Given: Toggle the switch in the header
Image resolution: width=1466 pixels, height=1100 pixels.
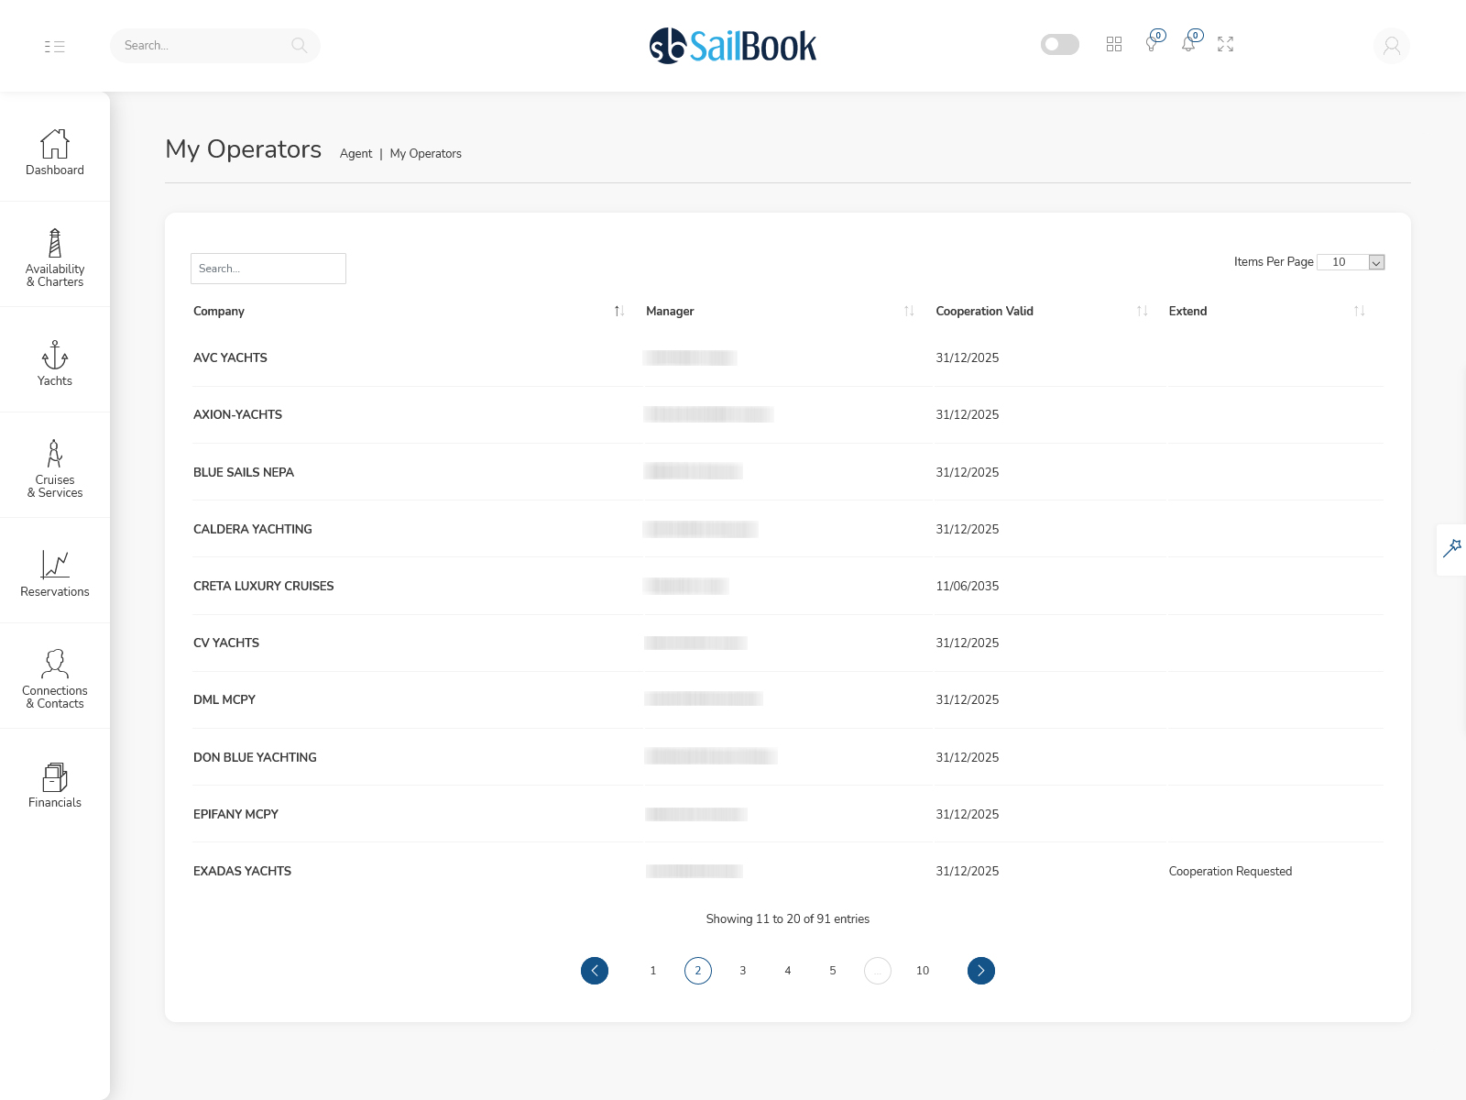Looking at the screenshot, I should [1060, 44].
